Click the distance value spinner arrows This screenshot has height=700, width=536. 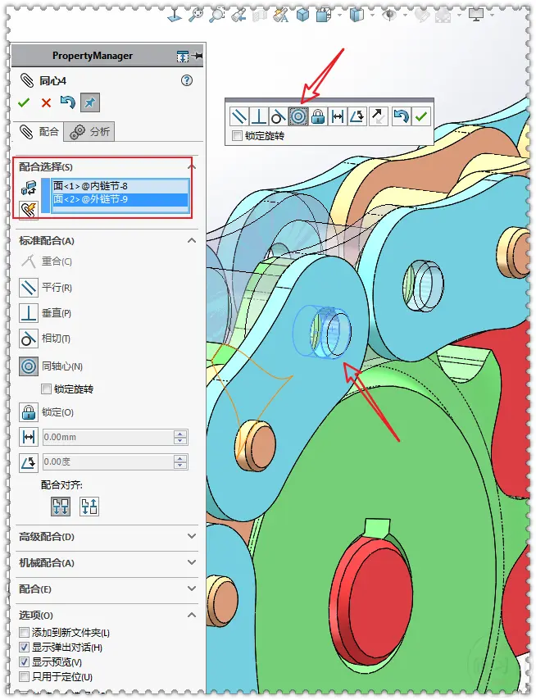coord(180,437)
